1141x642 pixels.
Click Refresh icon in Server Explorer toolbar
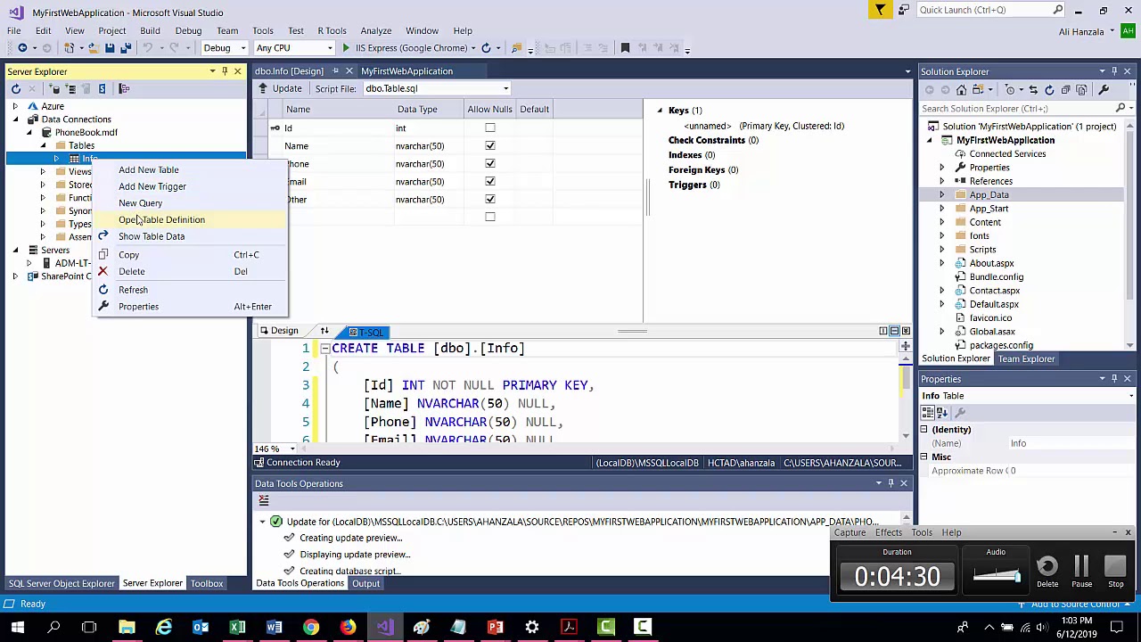click(15, 88)
